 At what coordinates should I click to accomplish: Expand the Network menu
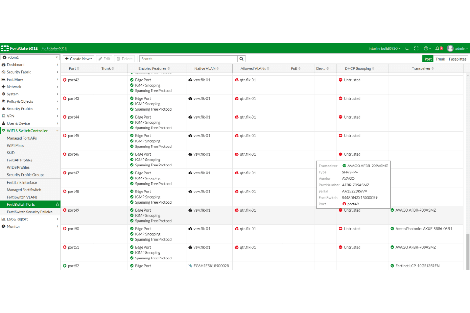point(30,87)
